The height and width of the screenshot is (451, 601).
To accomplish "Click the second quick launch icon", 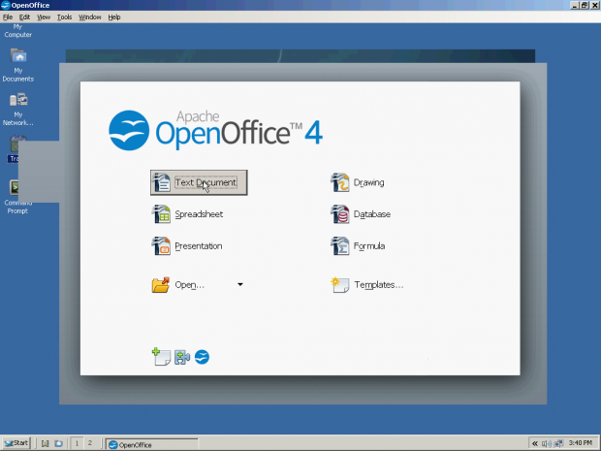I will tap(58, 443).
